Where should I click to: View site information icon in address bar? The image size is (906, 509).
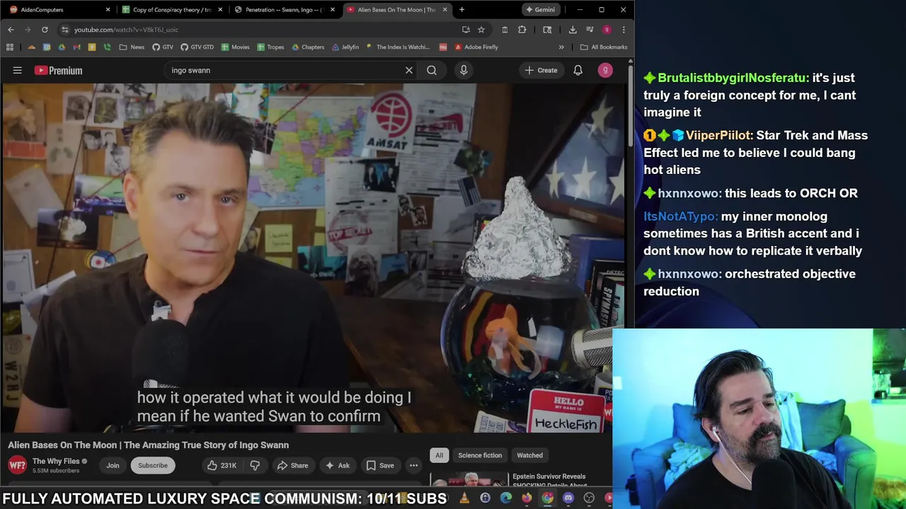[64, 30]
